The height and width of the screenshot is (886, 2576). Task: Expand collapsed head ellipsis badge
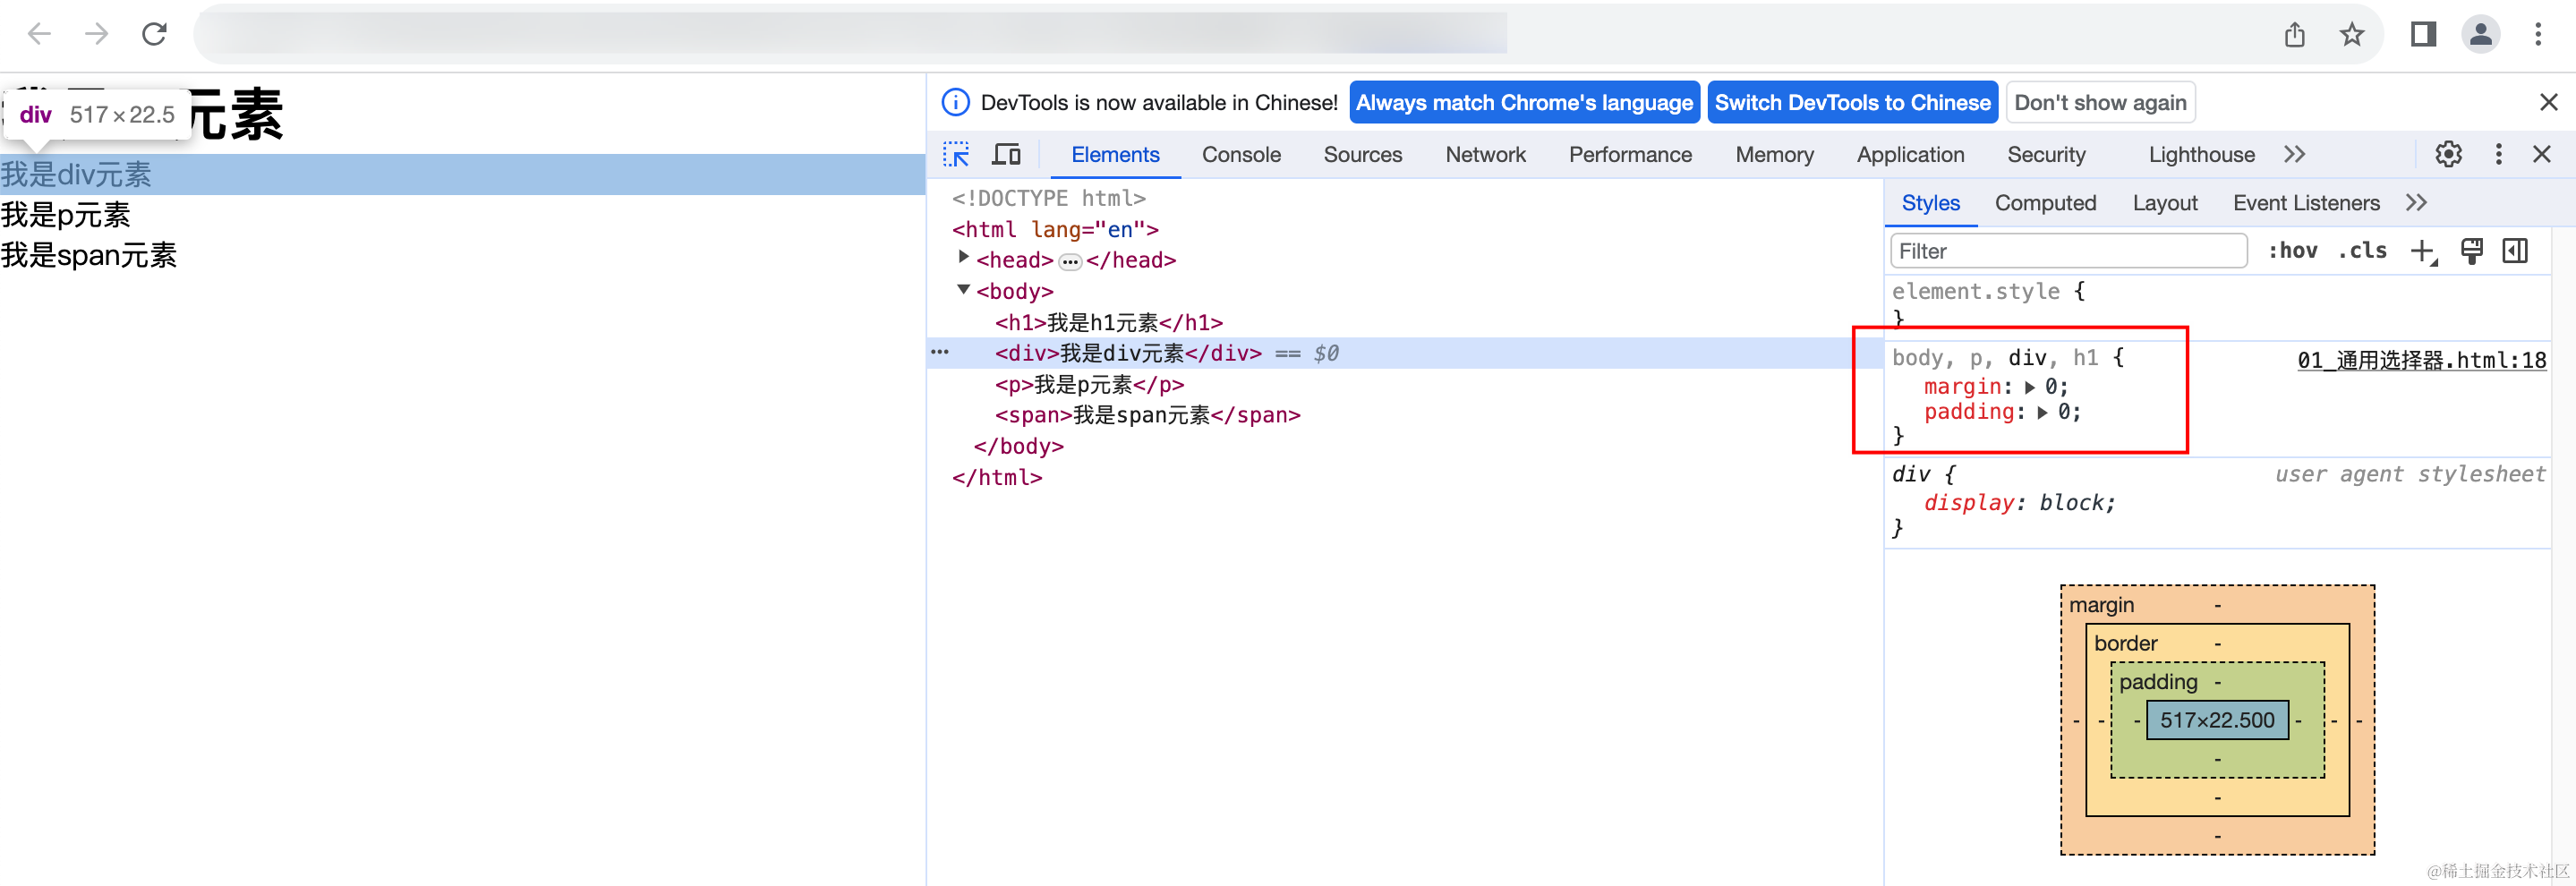point(1070,262)
